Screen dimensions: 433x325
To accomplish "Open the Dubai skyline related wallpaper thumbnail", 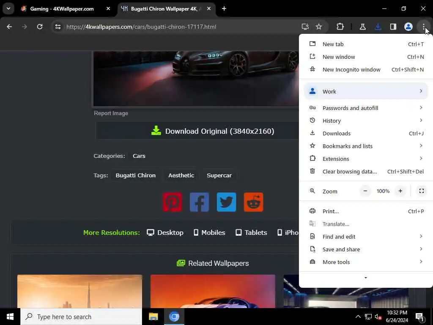I will [80, 291].
